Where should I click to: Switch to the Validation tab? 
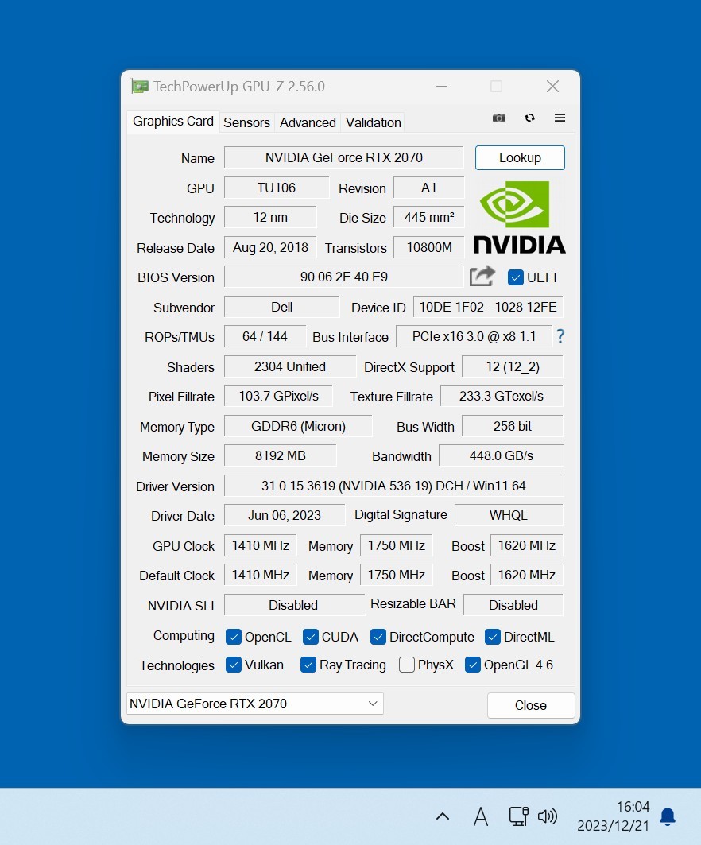(x=374, y=123)
